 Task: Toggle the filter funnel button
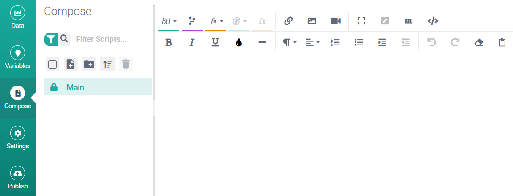pos(50,39)
